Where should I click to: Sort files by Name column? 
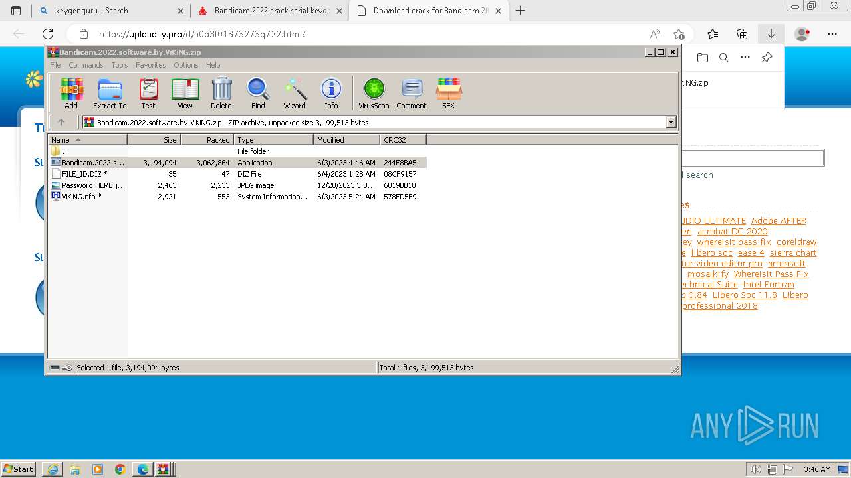pyautogui.click(x=87, y=139)
